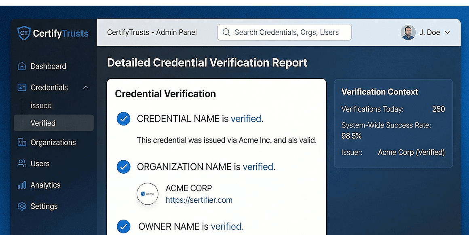Open Organizations via the building icon
This screenshot has height=235, width=469.
click(x=21, y=142)
